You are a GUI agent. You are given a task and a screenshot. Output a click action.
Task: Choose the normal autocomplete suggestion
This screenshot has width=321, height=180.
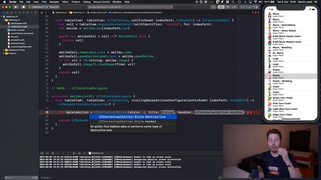[133, 121]
